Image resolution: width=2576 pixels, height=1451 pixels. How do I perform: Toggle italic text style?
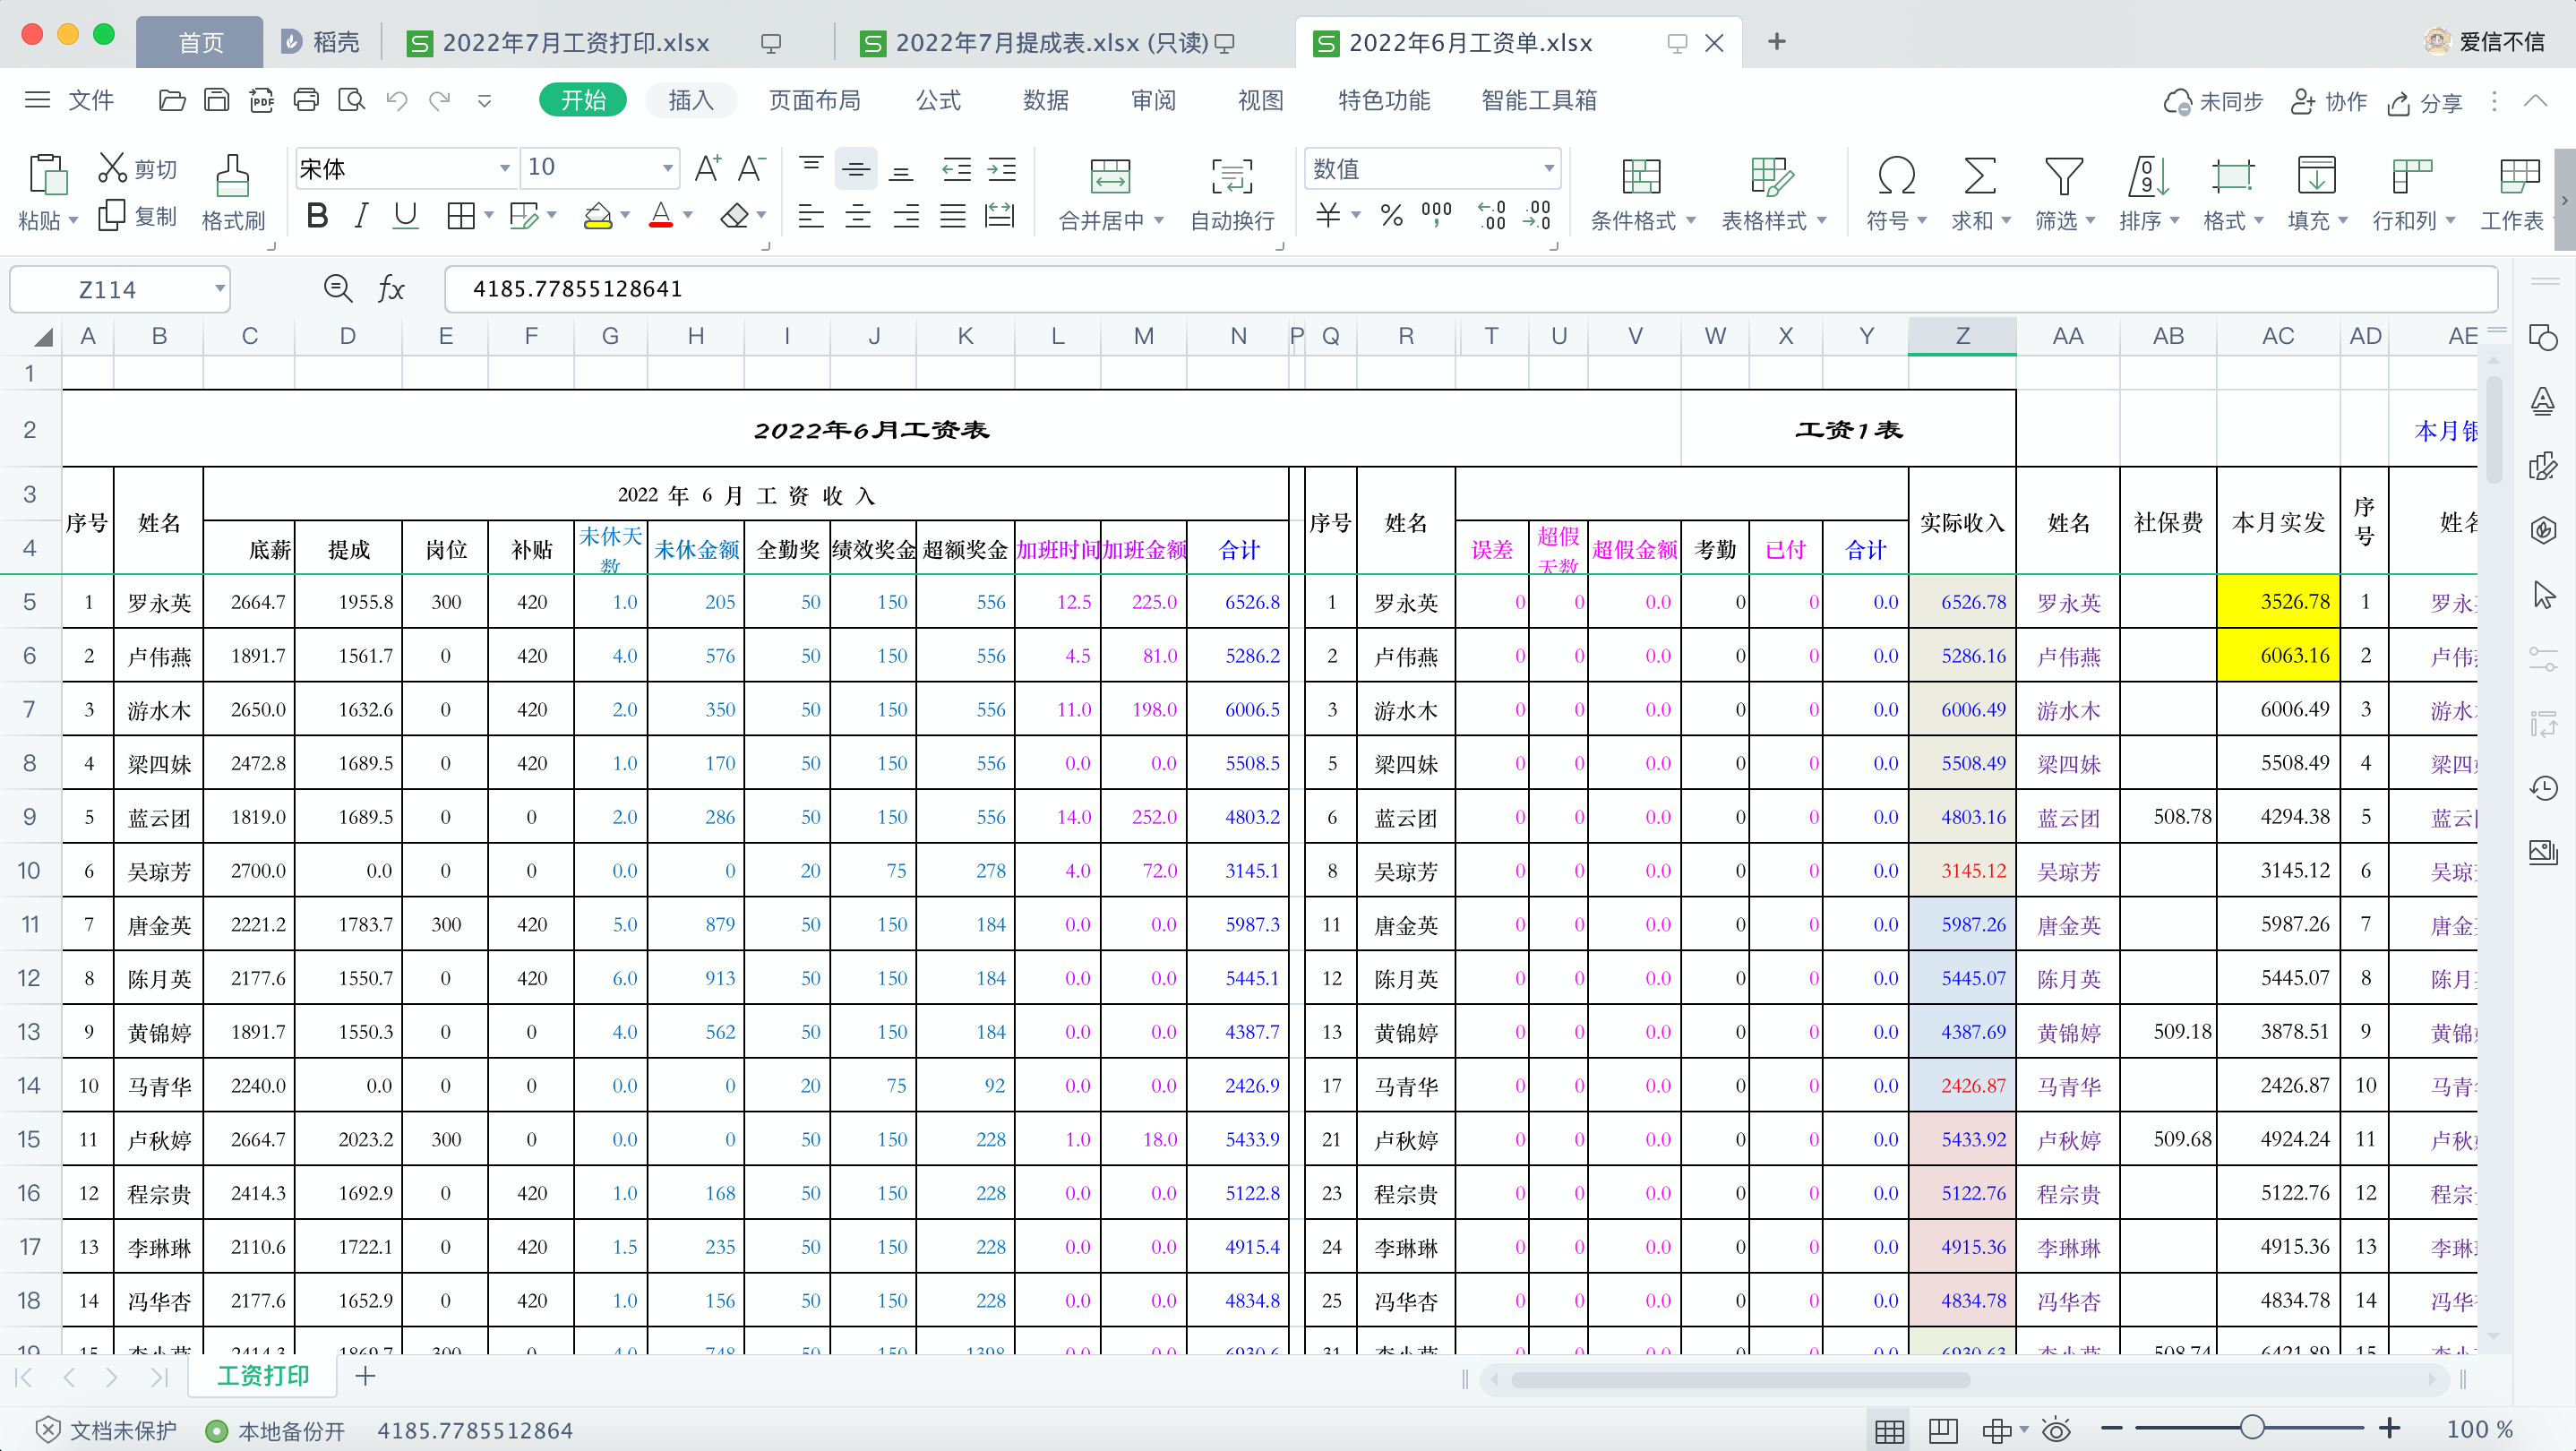[361, 216]
